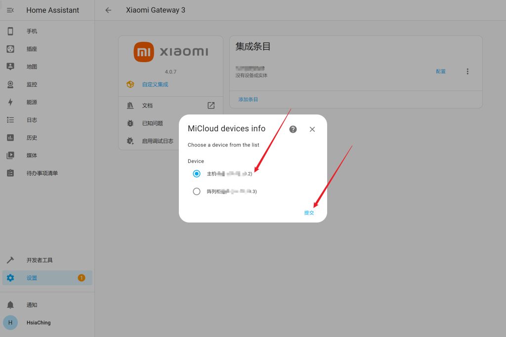Click the 通知 bell icon

coord(10,305)
